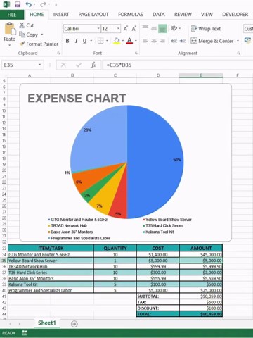Image resolution: width=253 pixels, height=338 pixels.
Task: Select the Format Painter tool
Action: pyautogui.click(x=39, y=44)
